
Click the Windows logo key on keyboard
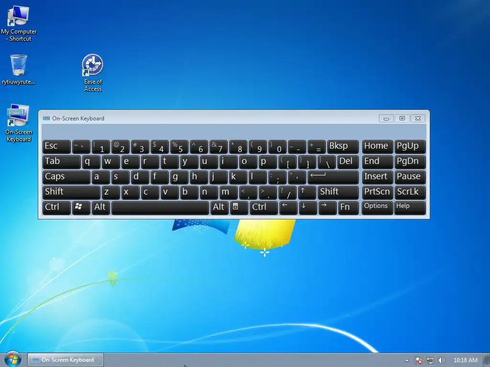click(x=81, y=207)
